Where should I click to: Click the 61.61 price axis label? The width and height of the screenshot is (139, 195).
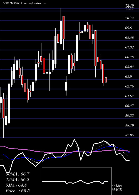point(130,96)
